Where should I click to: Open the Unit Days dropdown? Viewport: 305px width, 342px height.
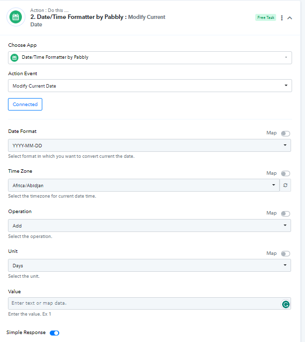(149, 265)
